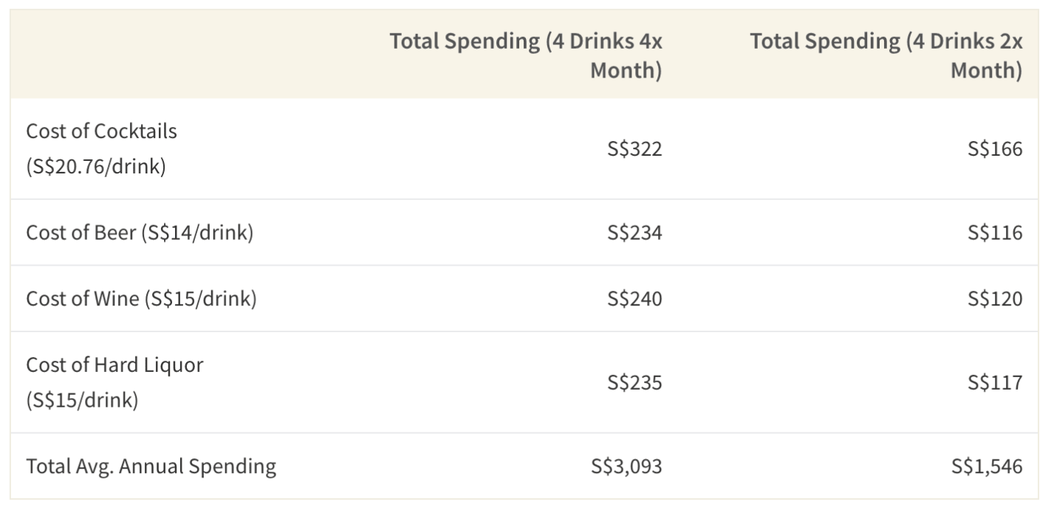Click the 'Total Spending (4 Drinks 2x Month)' header
1051x510 pixels.
pyautogui.click(x=886, y=55)
